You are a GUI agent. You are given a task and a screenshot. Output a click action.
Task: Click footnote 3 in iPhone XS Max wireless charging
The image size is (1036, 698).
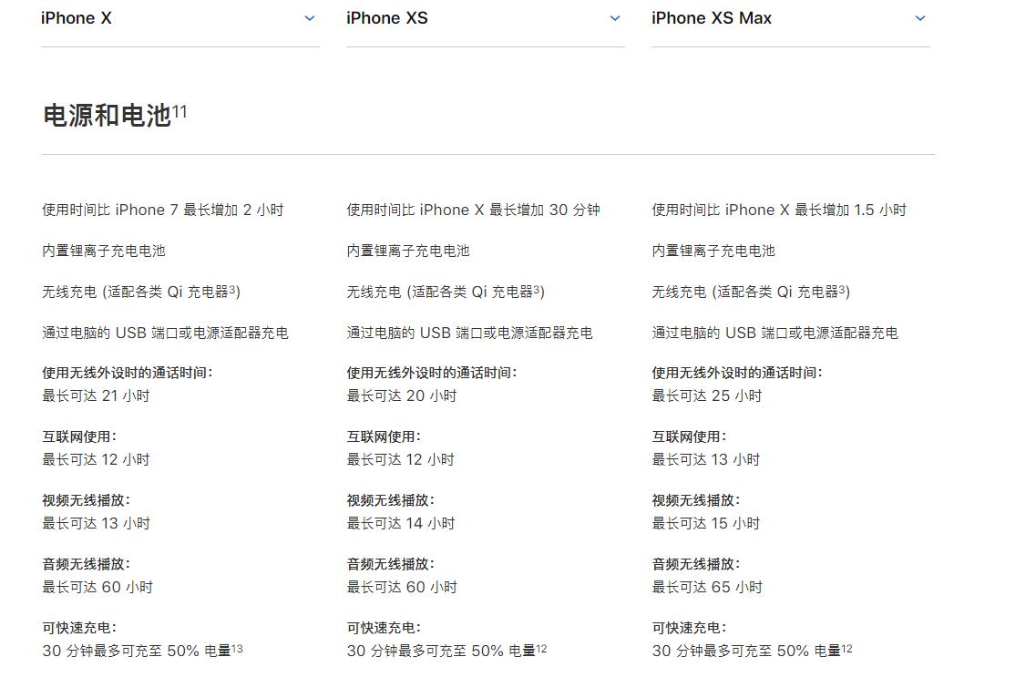(x=842, y=289)
